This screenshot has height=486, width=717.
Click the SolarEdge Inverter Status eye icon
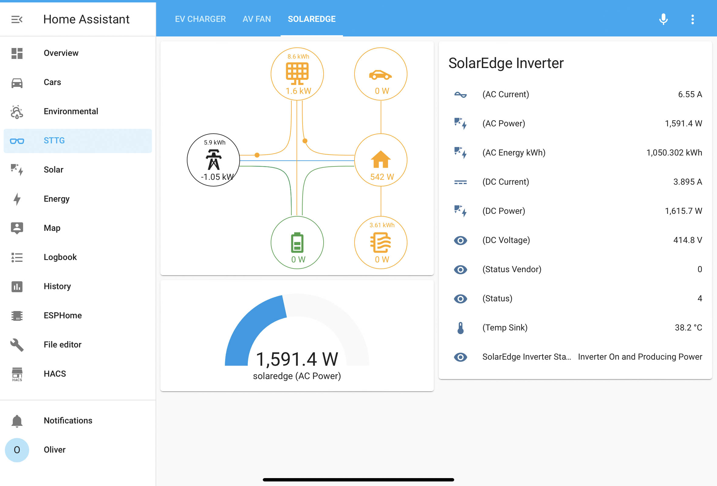point(461,357)
